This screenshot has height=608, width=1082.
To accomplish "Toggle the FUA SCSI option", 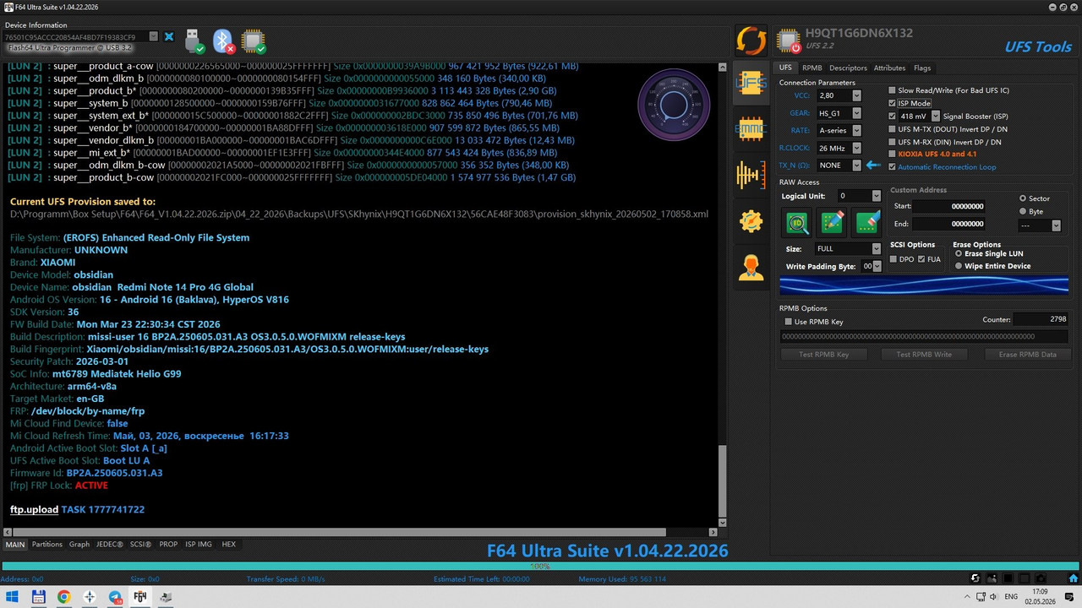I will pos(921,259).
